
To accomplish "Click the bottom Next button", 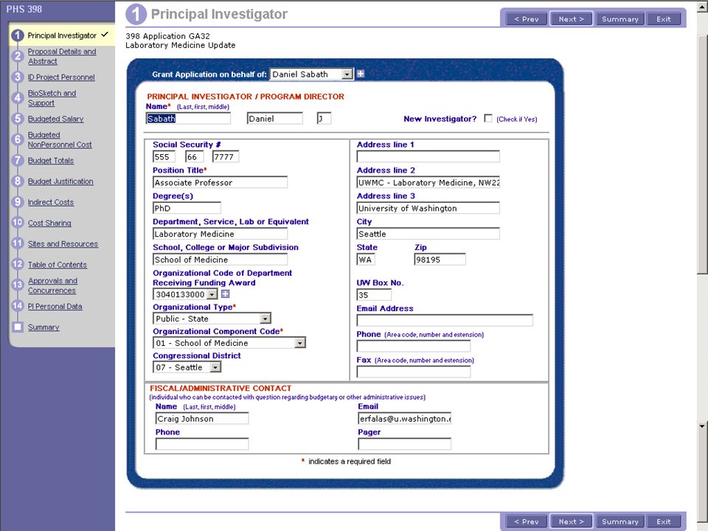I will pyautogui.click(x=571, y=521).
